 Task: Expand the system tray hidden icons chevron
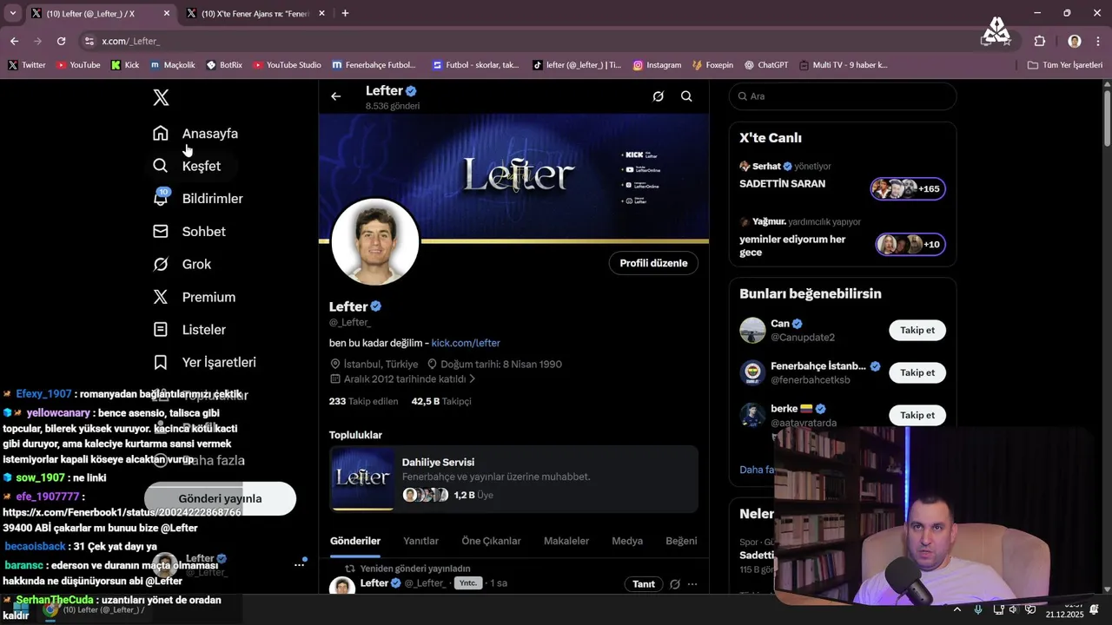[x=957, y=609]
